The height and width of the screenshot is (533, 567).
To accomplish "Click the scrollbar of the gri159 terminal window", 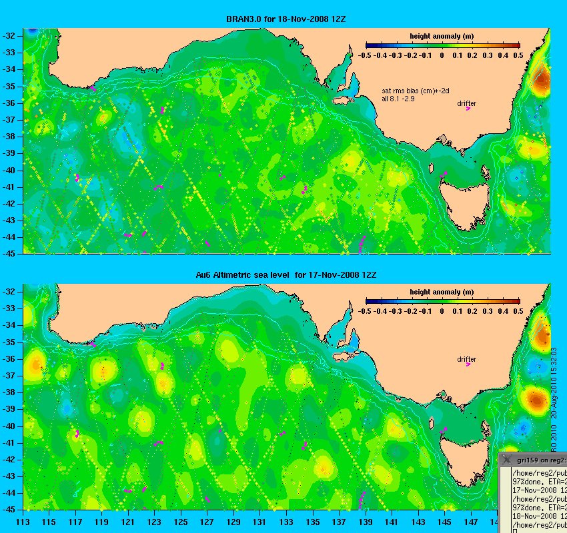I will 504,500.
